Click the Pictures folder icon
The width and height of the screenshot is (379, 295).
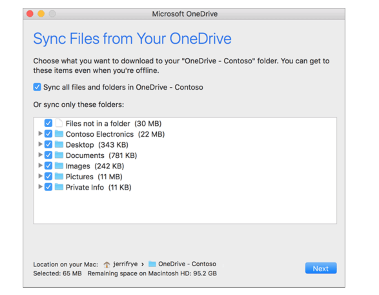[59, 176]
